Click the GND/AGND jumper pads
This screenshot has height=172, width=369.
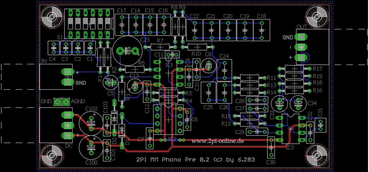click(x=62, y=102)
